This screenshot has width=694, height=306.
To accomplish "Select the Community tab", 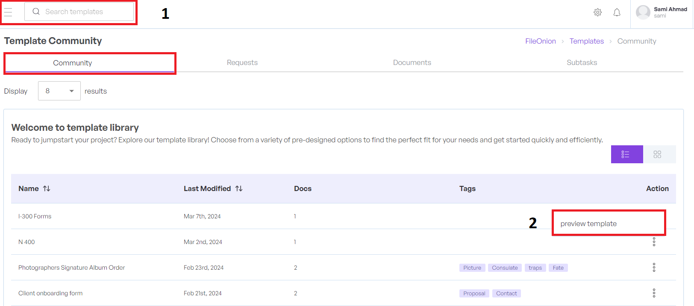I will 73,63.
